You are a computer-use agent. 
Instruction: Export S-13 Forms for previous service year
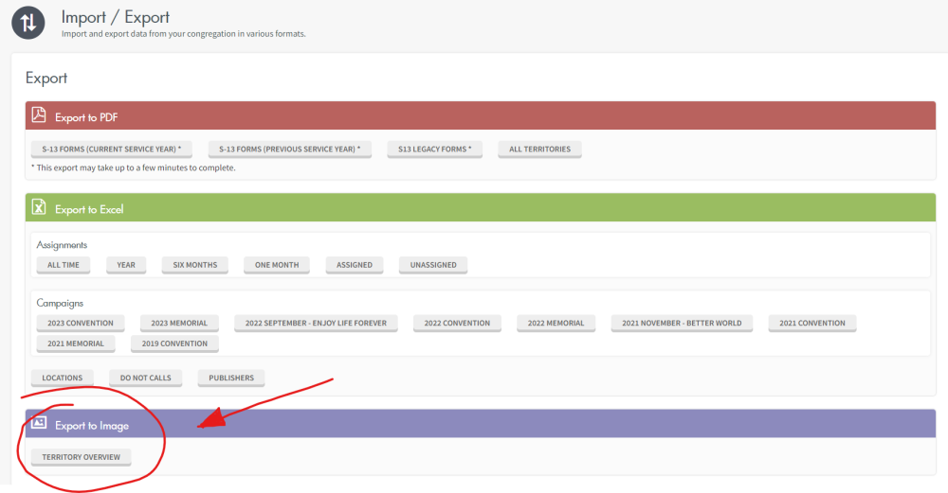[x=289, y=150]
